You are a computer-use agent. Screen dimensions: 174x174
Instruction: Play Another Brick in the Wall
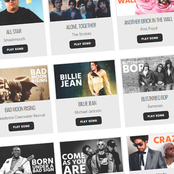(150, 38)
